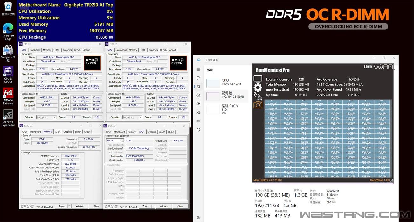This screenshot has width=414, height=222.
Task: Click the monitor icon in RunMemtestPro
Action: (258, 79)
